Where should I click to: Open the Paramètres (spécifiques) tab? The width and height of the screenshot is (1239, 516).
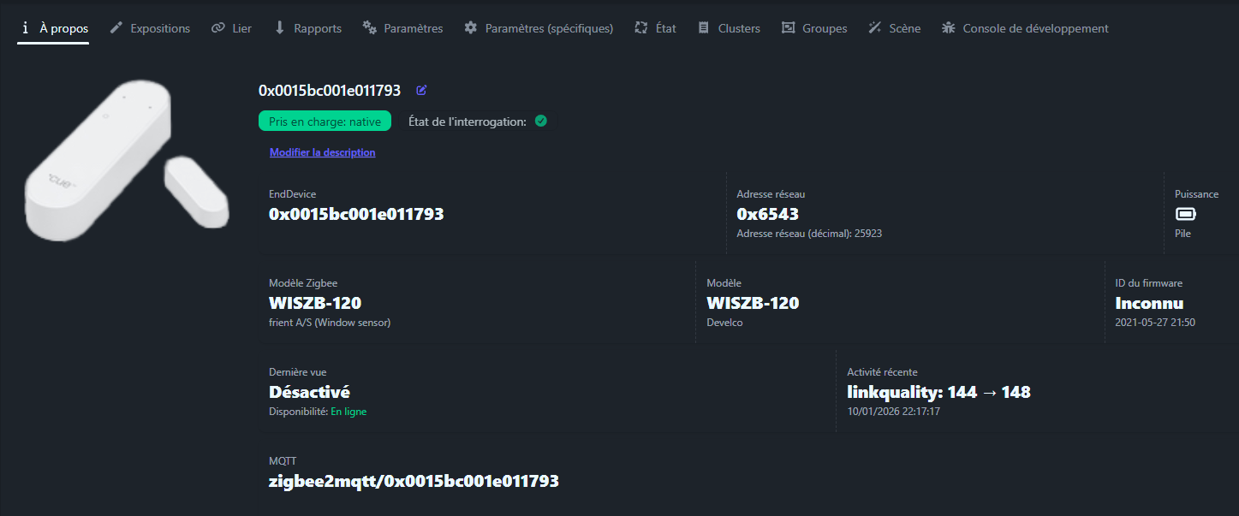[539, 28]
